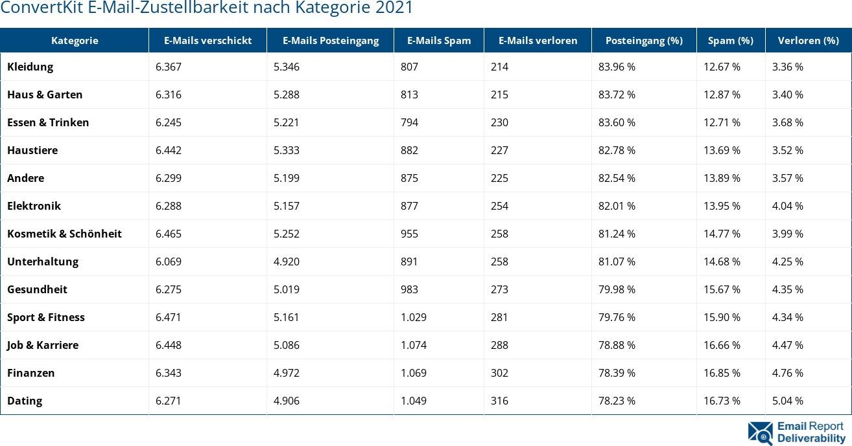This screenshot has height=446, width=852.
Task: Select the Elektronik row label
Action: point(34,206)
